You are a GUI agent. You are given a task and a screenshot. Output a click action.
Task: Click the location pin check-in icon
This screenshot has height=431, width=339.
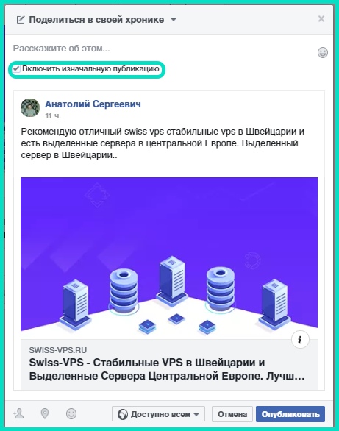point(45,413)
